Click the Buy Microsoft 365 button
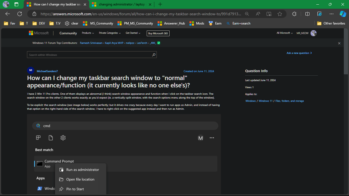Image resolution: width=349 pixels, height=196 pixels. (158, 33)
